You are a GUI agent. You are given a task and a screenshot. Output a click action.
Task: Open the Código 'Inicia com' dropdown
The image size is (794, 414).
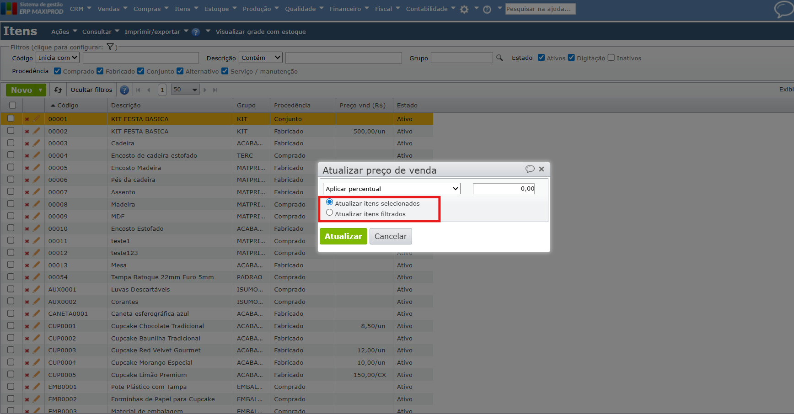click(58, 58)
